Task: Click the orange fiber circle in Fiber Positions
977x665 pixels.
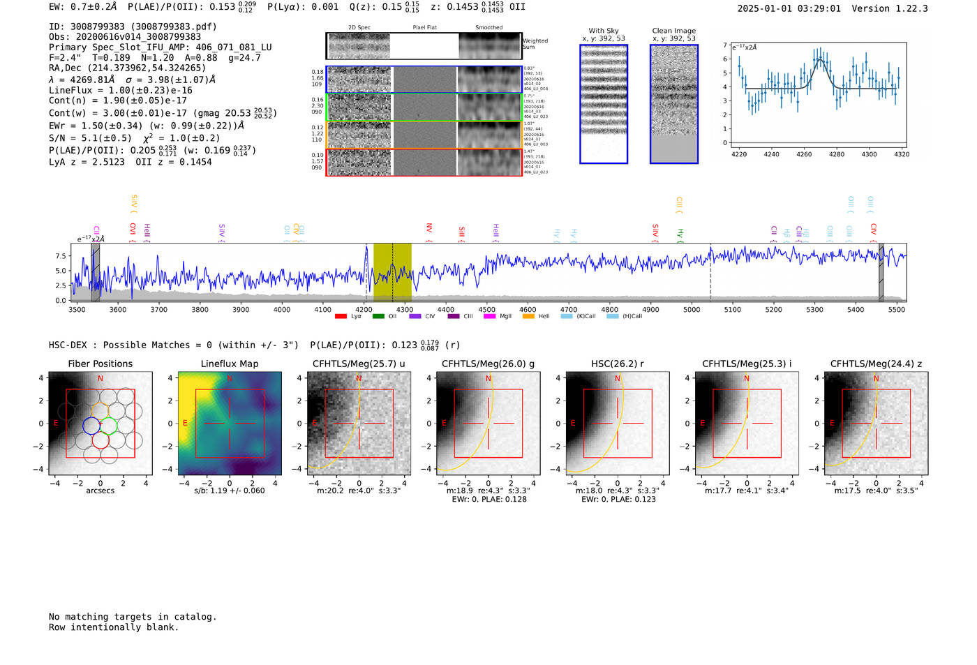Action: tap(100, 410)
